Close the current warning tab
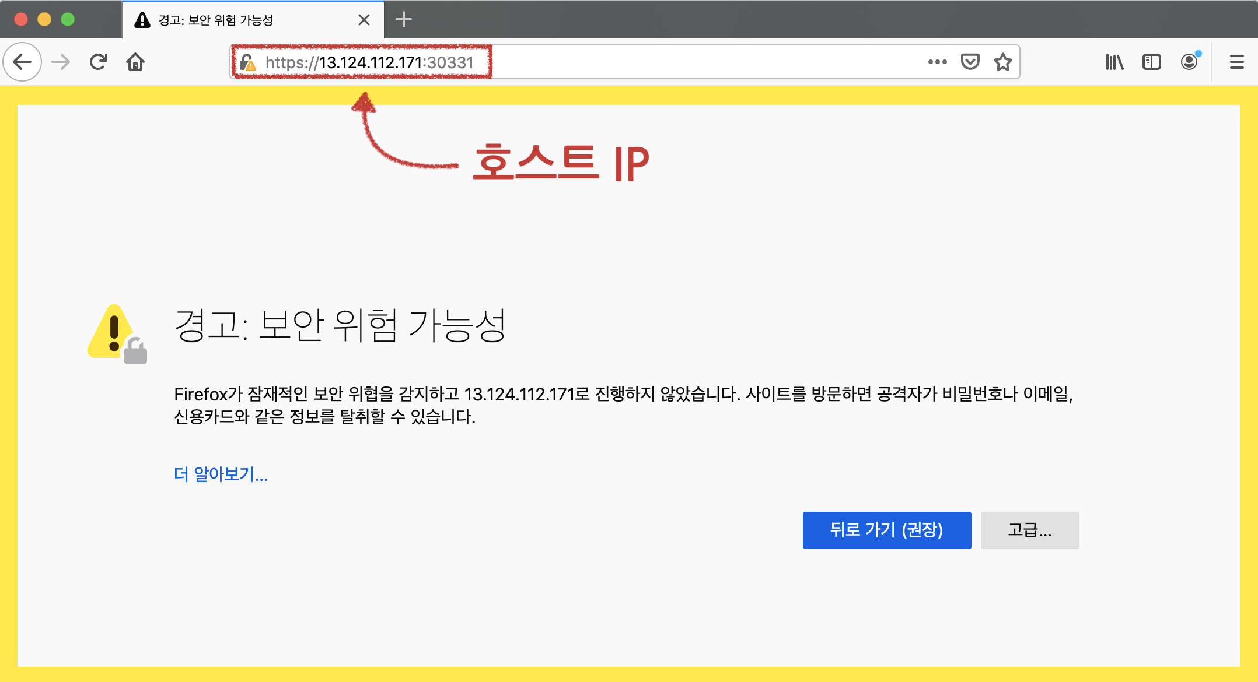The width and height of the screenshot is (1258, 682). [x=364, y=20]
